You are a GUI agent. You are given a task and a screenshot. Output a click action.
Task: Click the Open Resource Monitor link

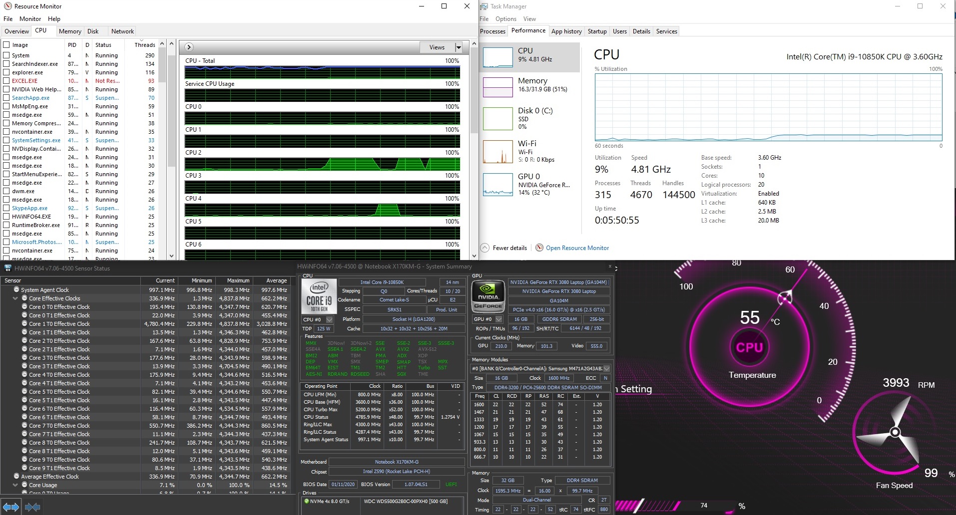coord(577,248)
